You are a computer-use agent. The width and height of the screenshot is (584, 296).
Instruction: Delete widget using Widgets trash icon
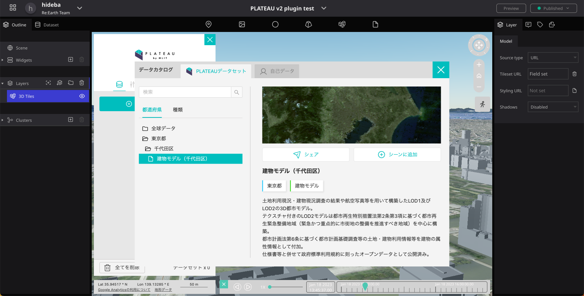[82, 59]
